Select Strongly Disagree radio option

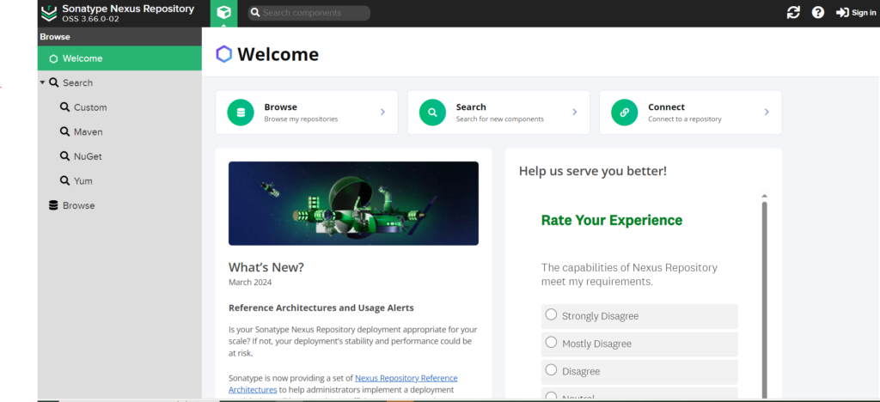click(x=551, y=314)
